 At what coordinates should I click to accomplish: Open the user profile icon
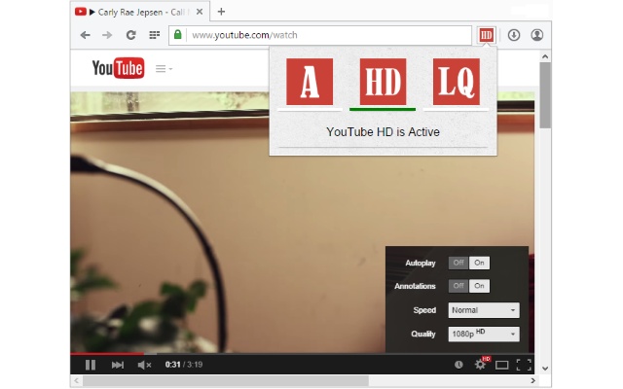[537, 35]
